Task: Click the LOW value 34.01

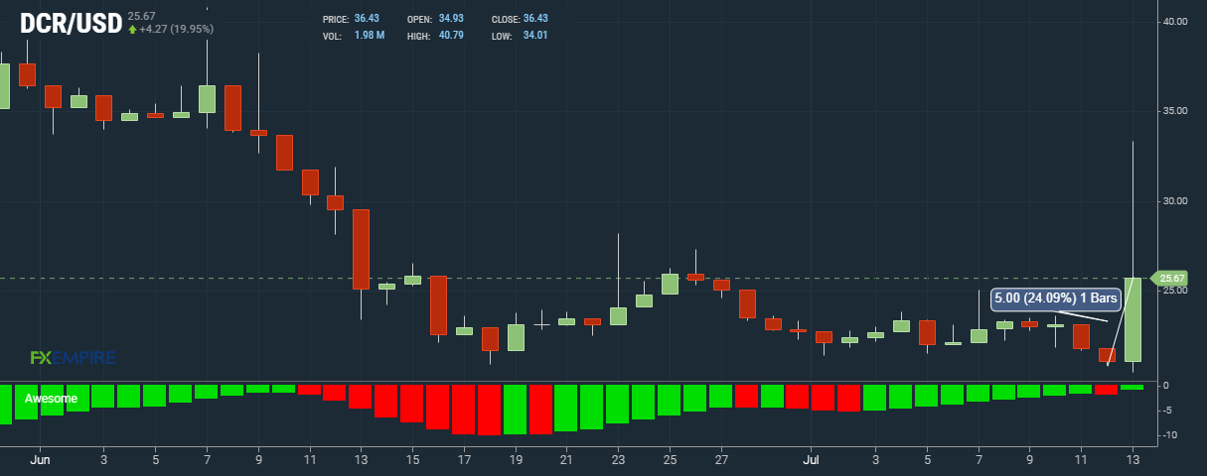Action: click(x=534, y=36)
